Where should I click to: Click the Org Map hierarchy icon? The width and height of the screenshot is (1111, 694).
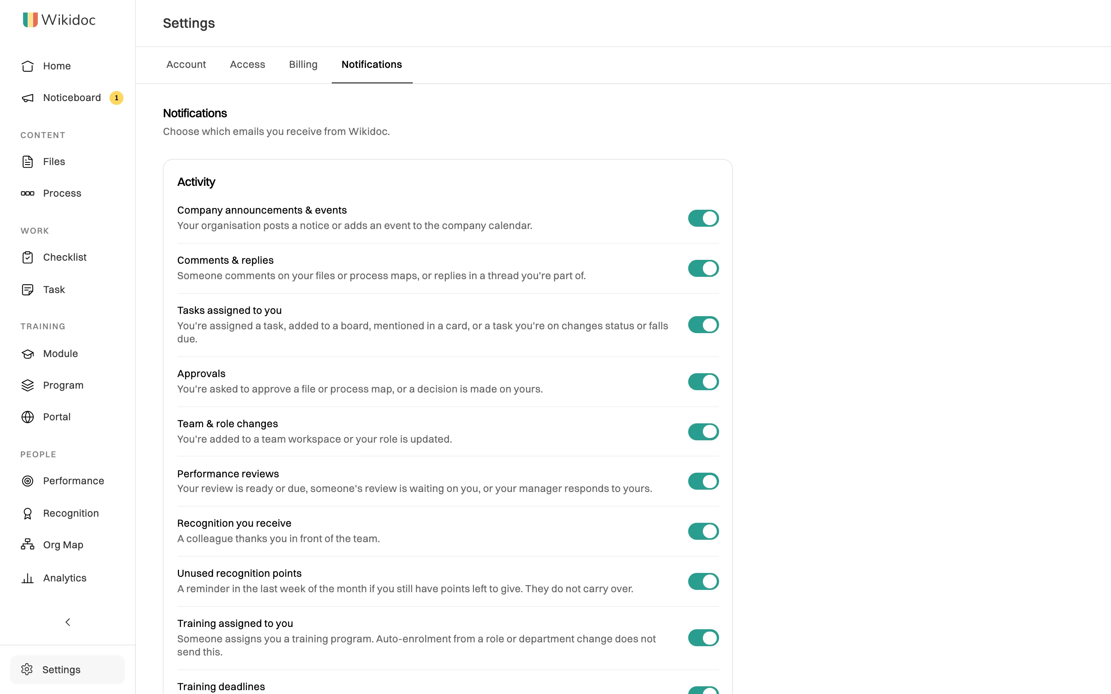(x=27, y=544)
